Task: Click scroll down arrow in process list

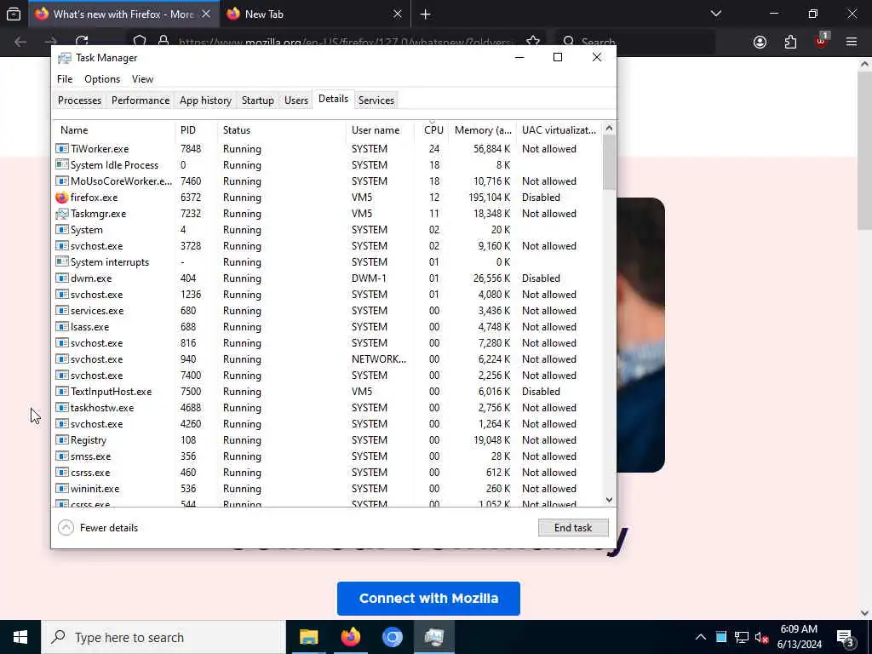Action: click(609, 500)
